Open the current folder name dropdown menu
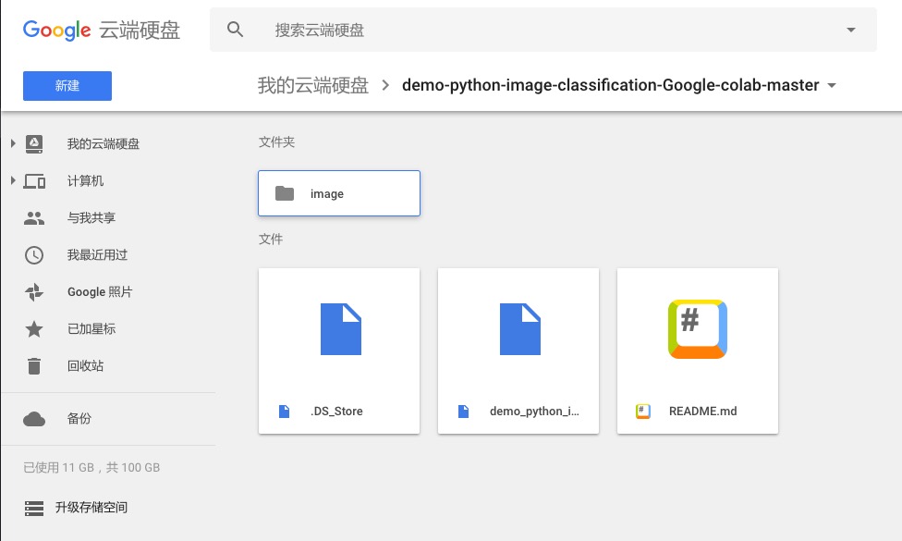The height and width of the screenshot is (541, 902). (x=832, y=86)
